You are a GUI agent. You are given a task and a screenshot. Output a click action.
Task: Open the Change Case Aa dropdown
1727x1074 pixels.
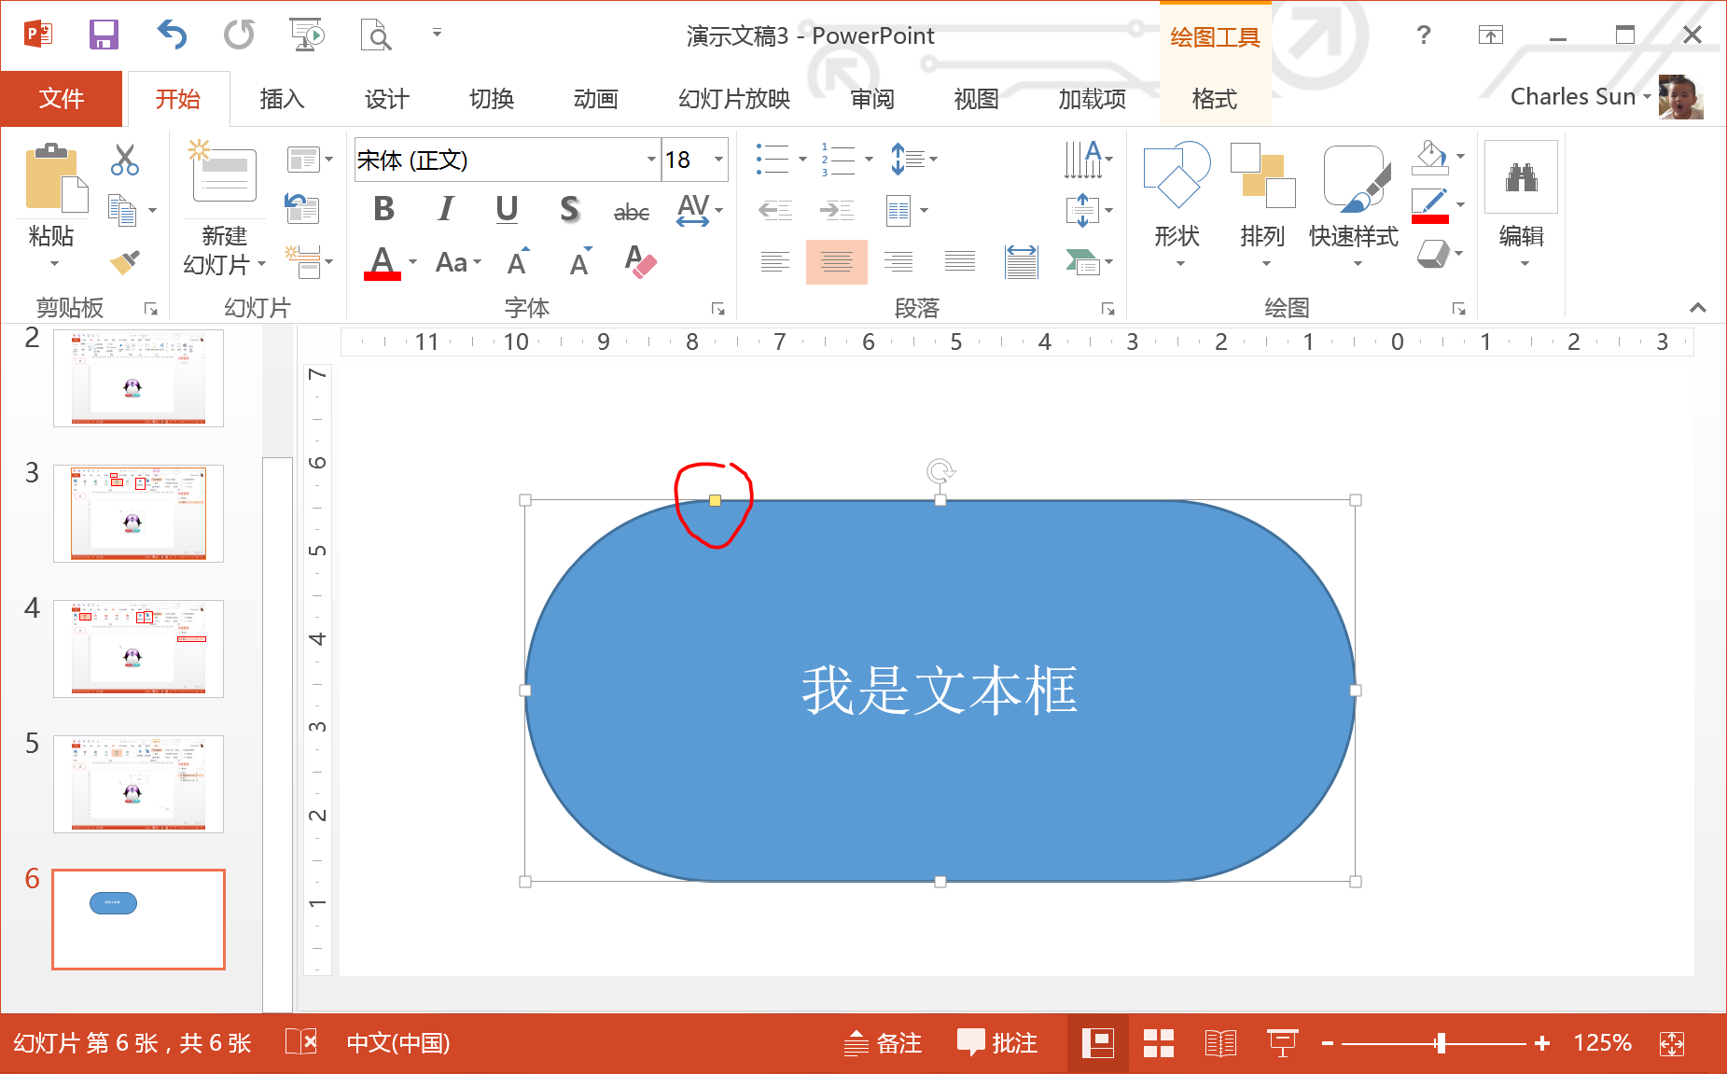click(x=458, y=262)
